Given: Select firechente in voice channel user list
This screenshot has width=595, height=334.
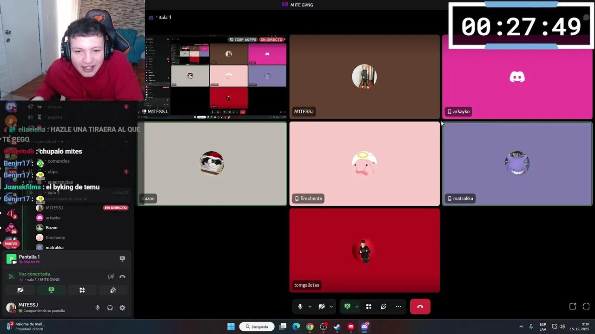Looking at the screenshot, I should [x=55, y=238].
